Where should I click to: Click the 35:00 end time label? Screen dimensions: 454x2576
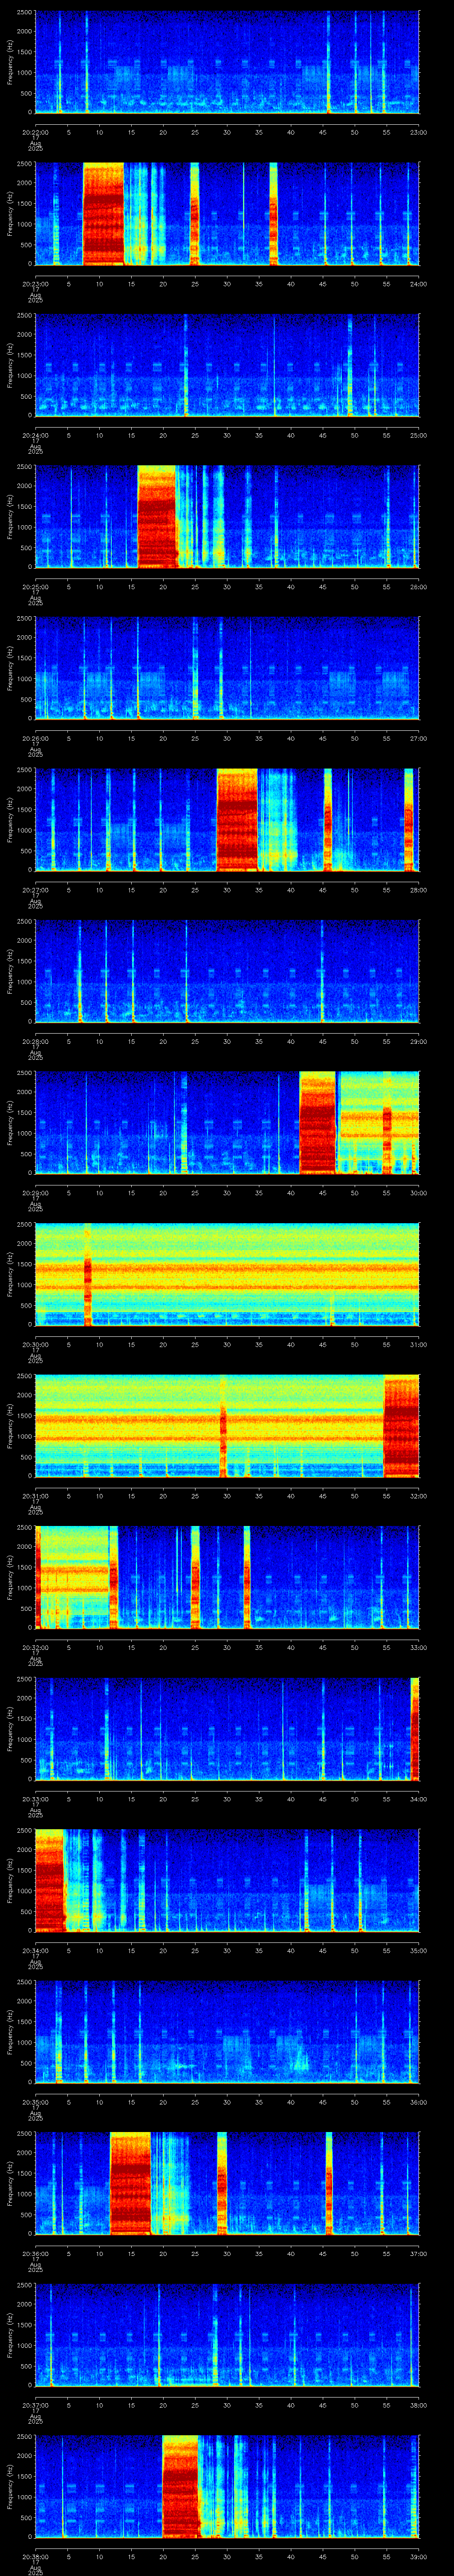(x=418, y=1950)
